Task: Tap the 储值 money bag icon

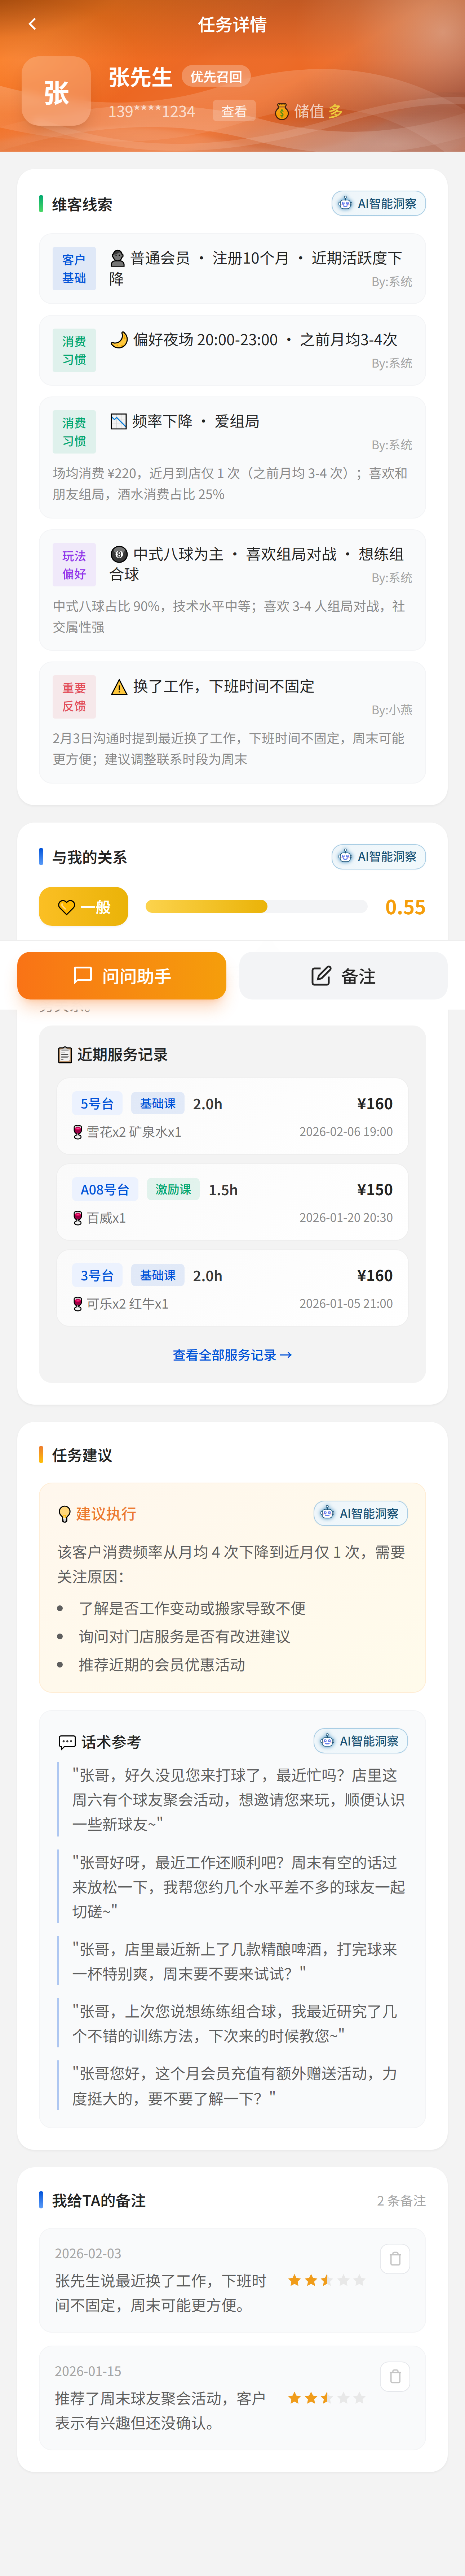Action: 282,111
